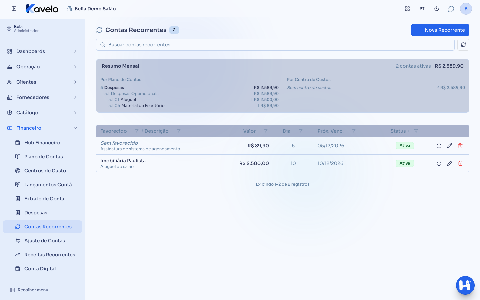Switch language using the PT button
The image size is (480, 300).
pos(422,9)
